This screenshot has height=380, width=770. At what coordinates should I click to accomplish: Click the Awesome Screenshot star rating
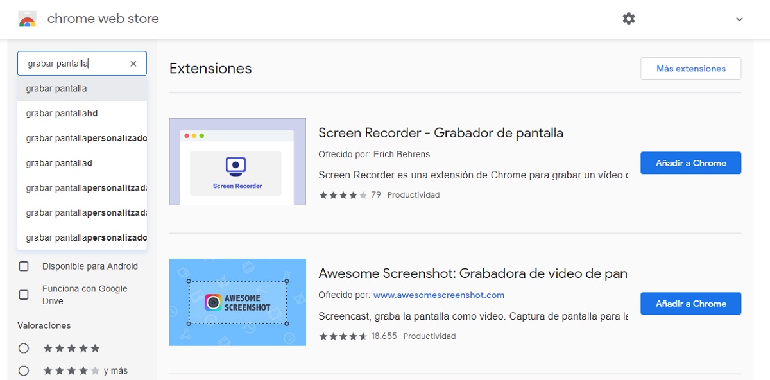point(343,336)
